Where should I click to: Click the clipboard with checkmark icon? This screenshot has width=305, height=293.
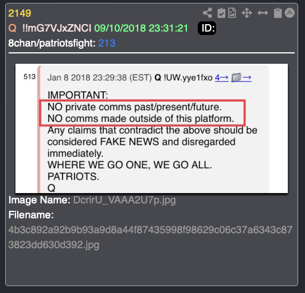221,13
